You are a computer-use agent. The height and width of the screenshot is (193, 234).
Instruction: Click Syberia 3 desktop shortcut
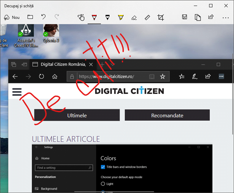51,33
